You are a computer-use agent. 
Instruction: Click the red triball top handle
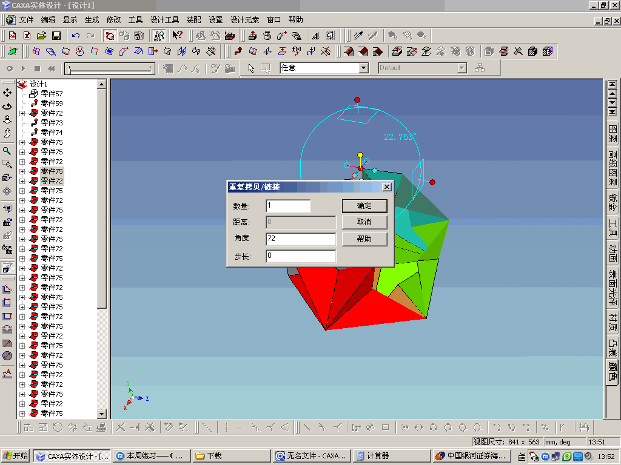point(357,100)
